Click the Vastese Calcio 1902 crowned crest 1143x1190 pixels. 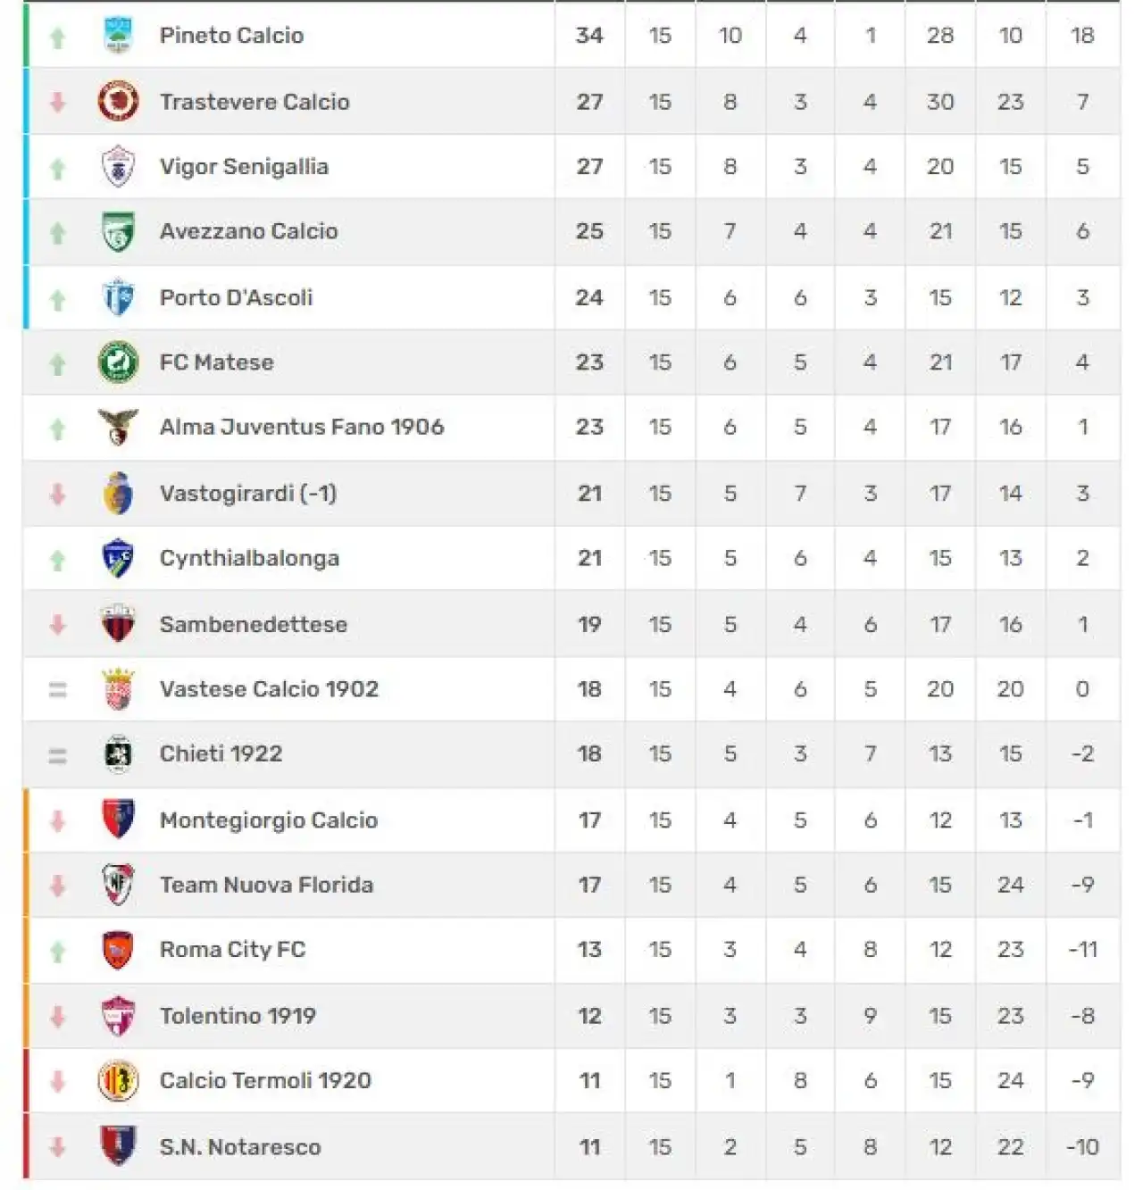pyautogui.click(x=118, y=689)
